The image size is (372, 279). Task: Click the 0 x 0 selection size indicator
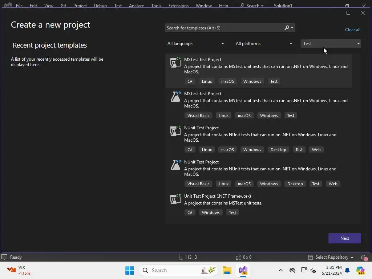[x=244, y=257]
